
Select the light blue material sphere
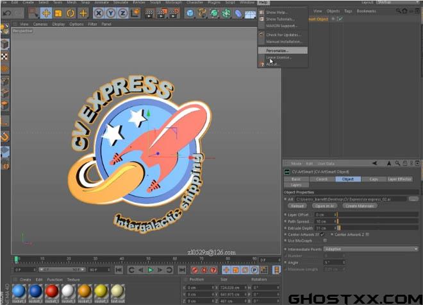click(19, 292)
